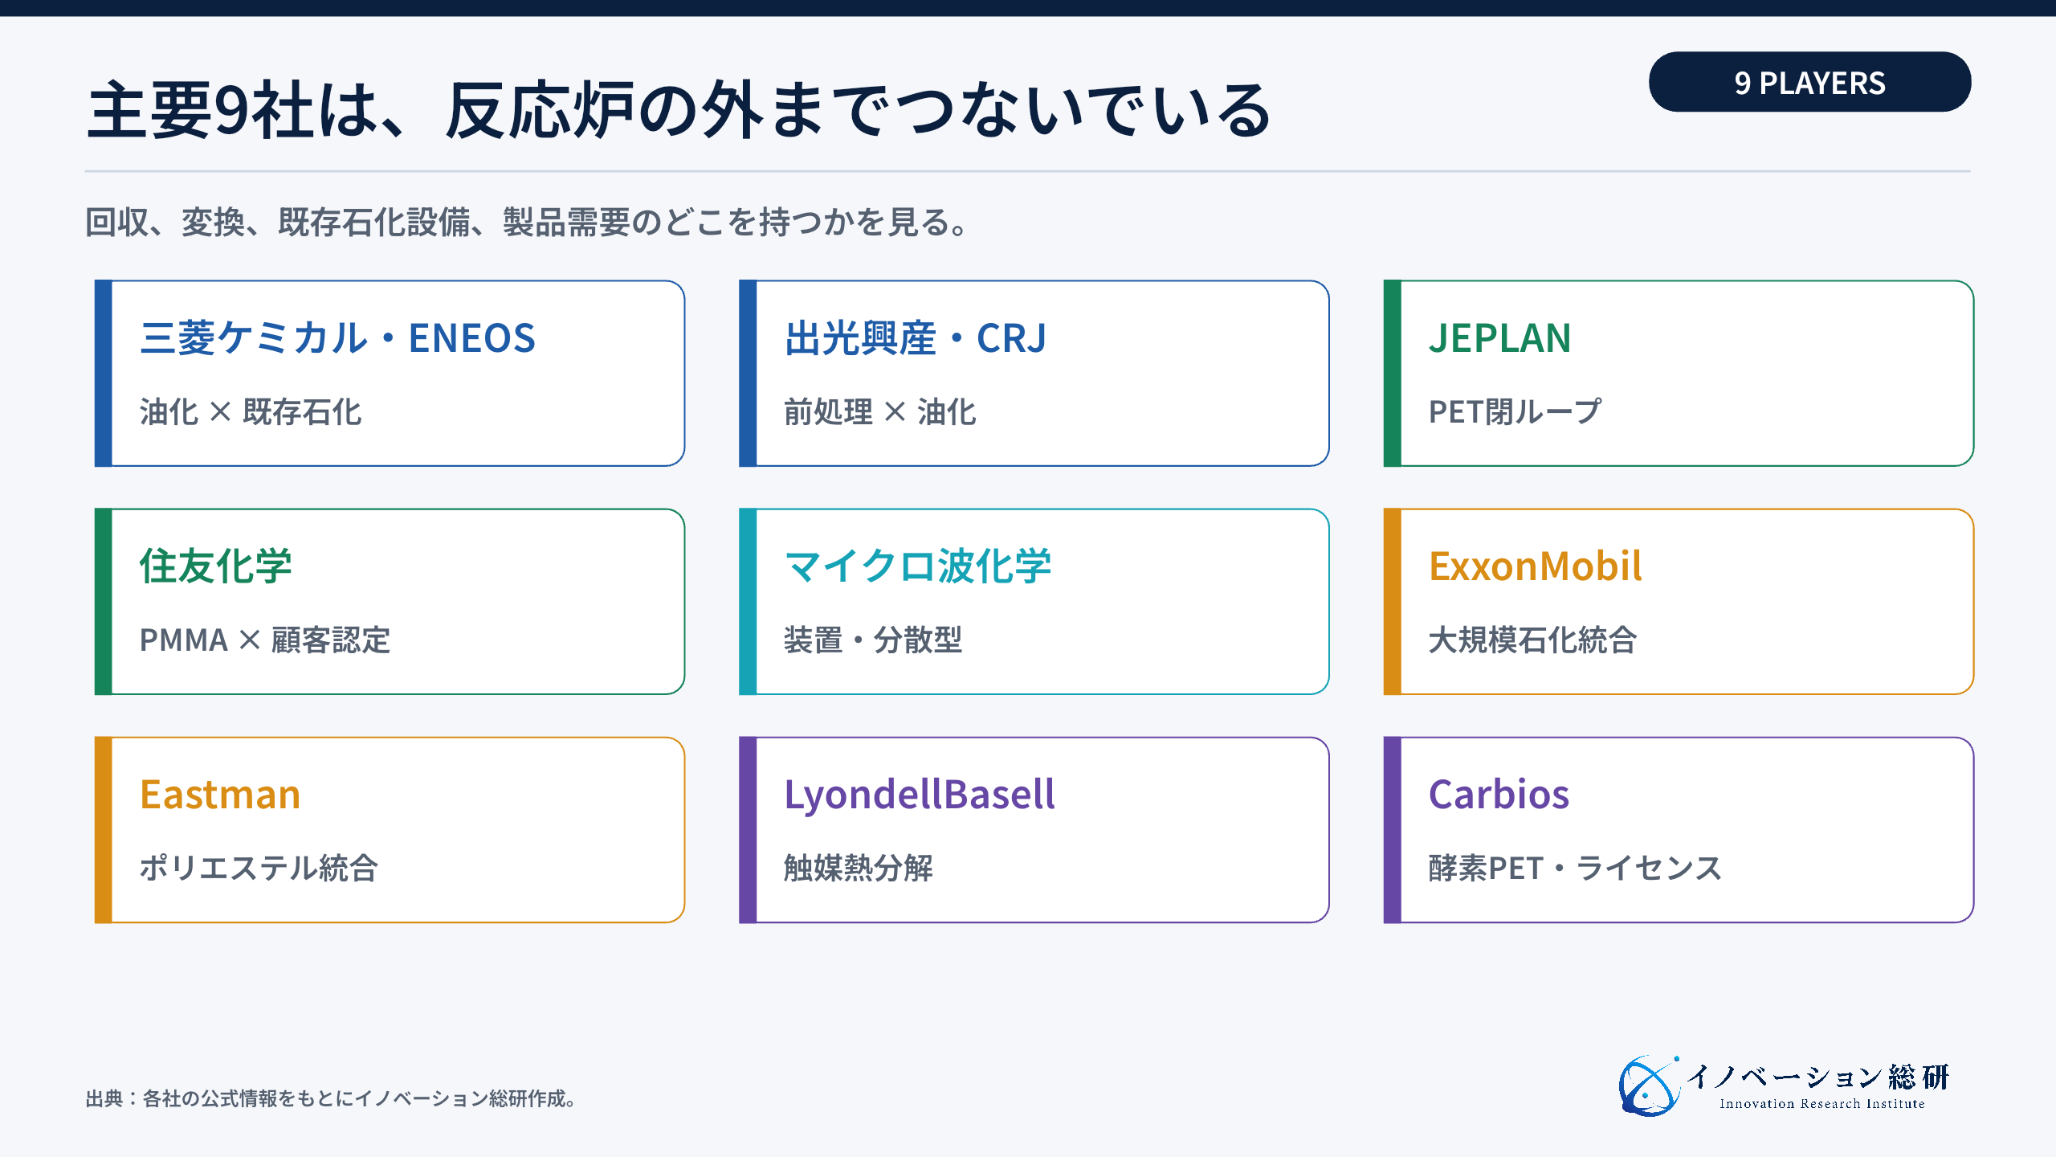Select the ポリエステル統合 description
Viewport: 2056px width, 1157px height.
(259, 868)
